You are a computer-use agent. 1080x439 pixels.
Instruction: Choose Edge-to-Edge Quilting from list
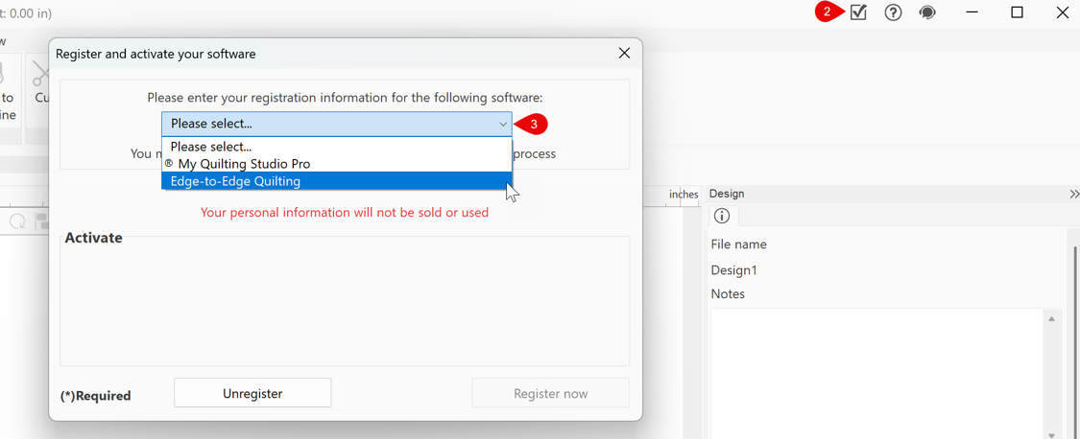point(337,181)
